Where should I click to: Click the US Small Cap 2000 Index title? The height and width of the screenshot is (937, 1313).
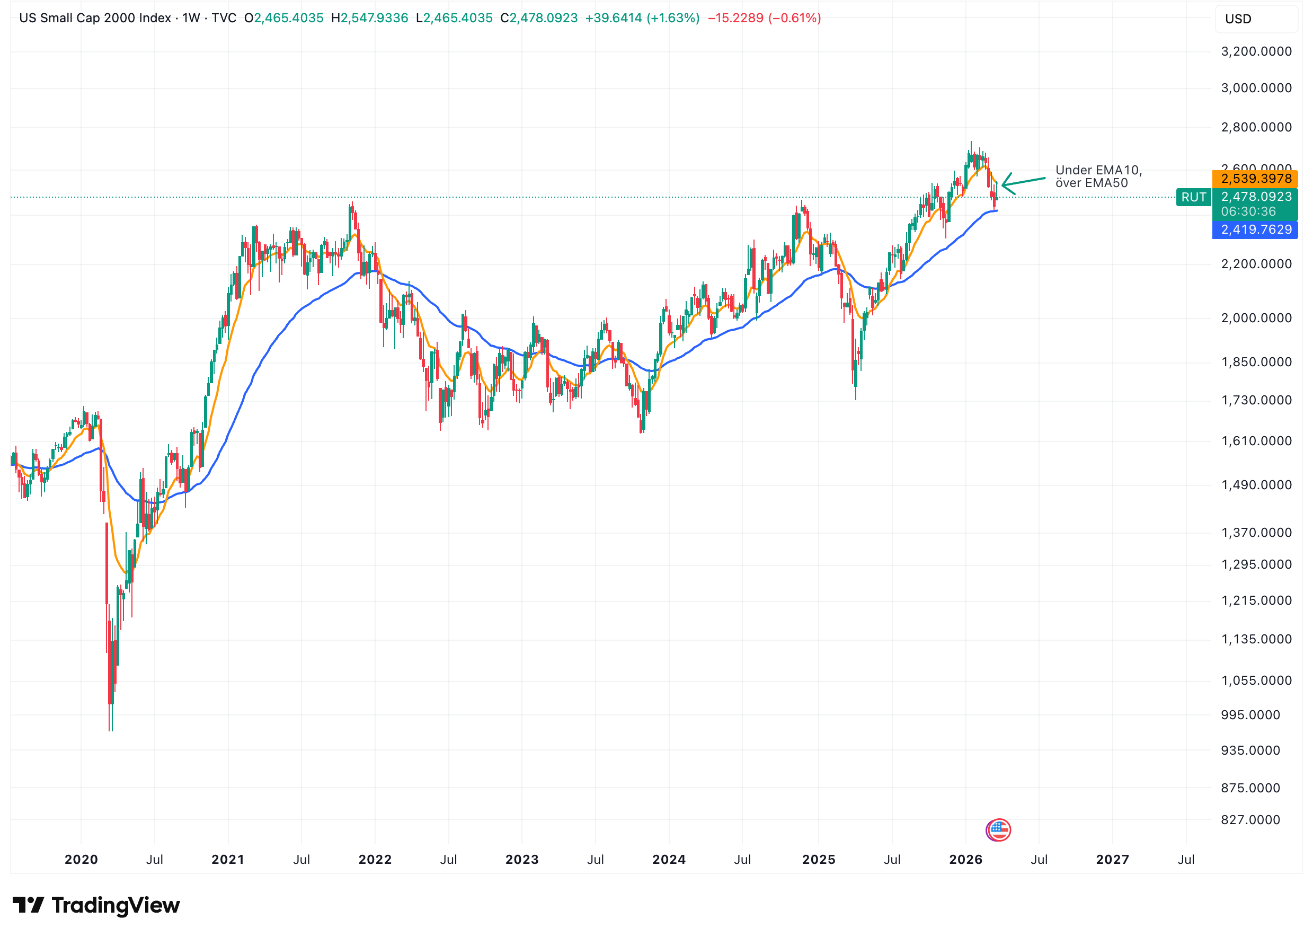point(95,18)
